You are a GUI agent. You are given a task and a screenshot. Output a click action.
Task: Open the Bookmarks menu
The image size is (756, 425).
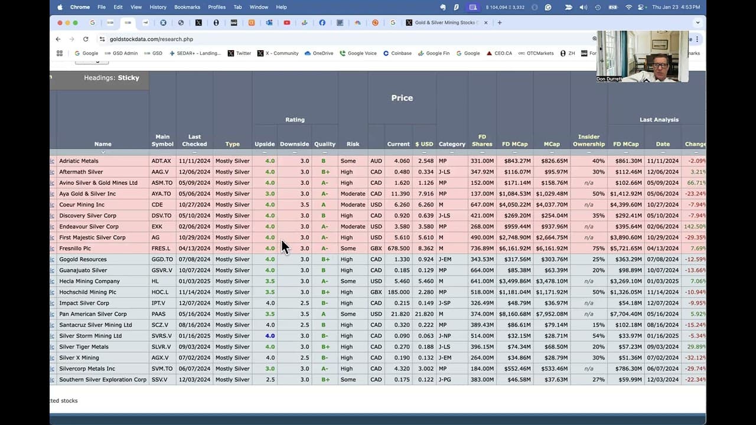(x=187, y=7)
